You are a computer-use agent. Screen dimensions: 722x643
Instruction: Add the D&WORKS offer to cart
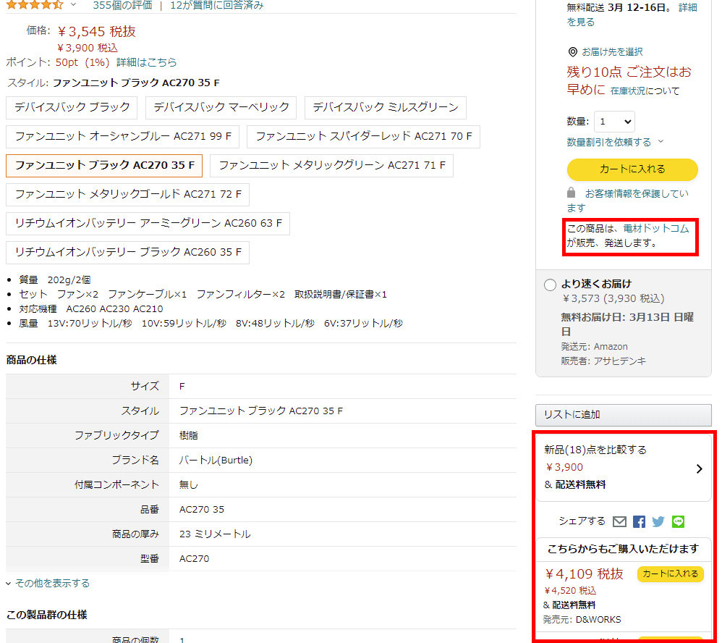coord(670,573)
